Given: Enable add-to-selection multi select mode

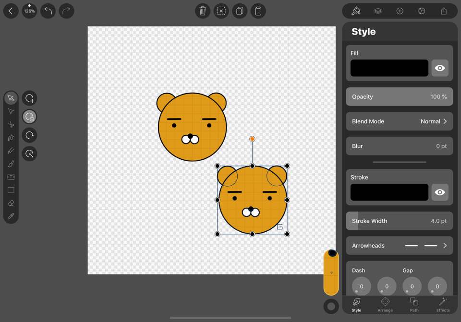Looking at the screenshot, I should point(29,98).
